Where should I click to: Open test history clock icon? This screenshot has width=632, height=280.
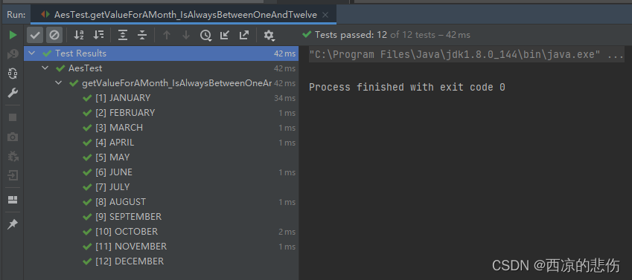click(x=205, y=36)
